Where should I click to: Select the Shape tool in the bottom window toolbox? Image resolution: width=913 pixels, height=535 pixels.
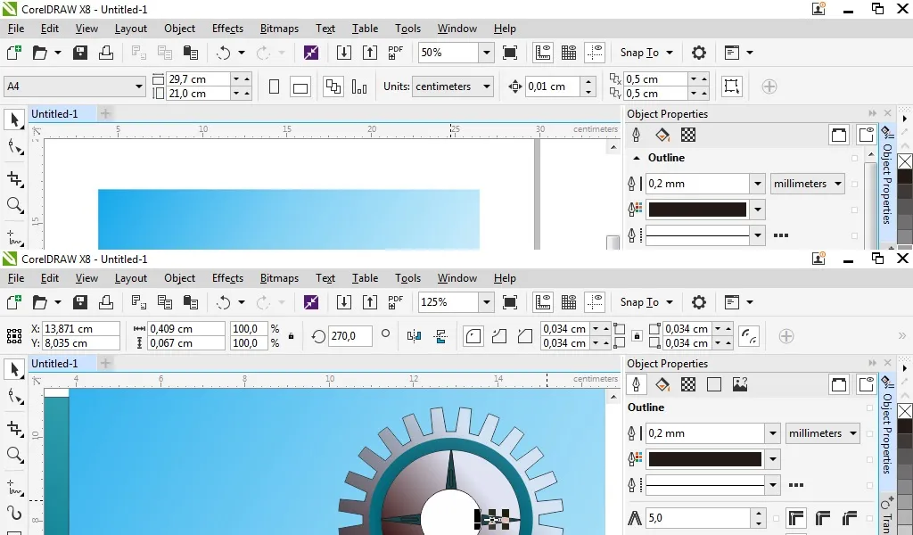(x=14, y=397)
